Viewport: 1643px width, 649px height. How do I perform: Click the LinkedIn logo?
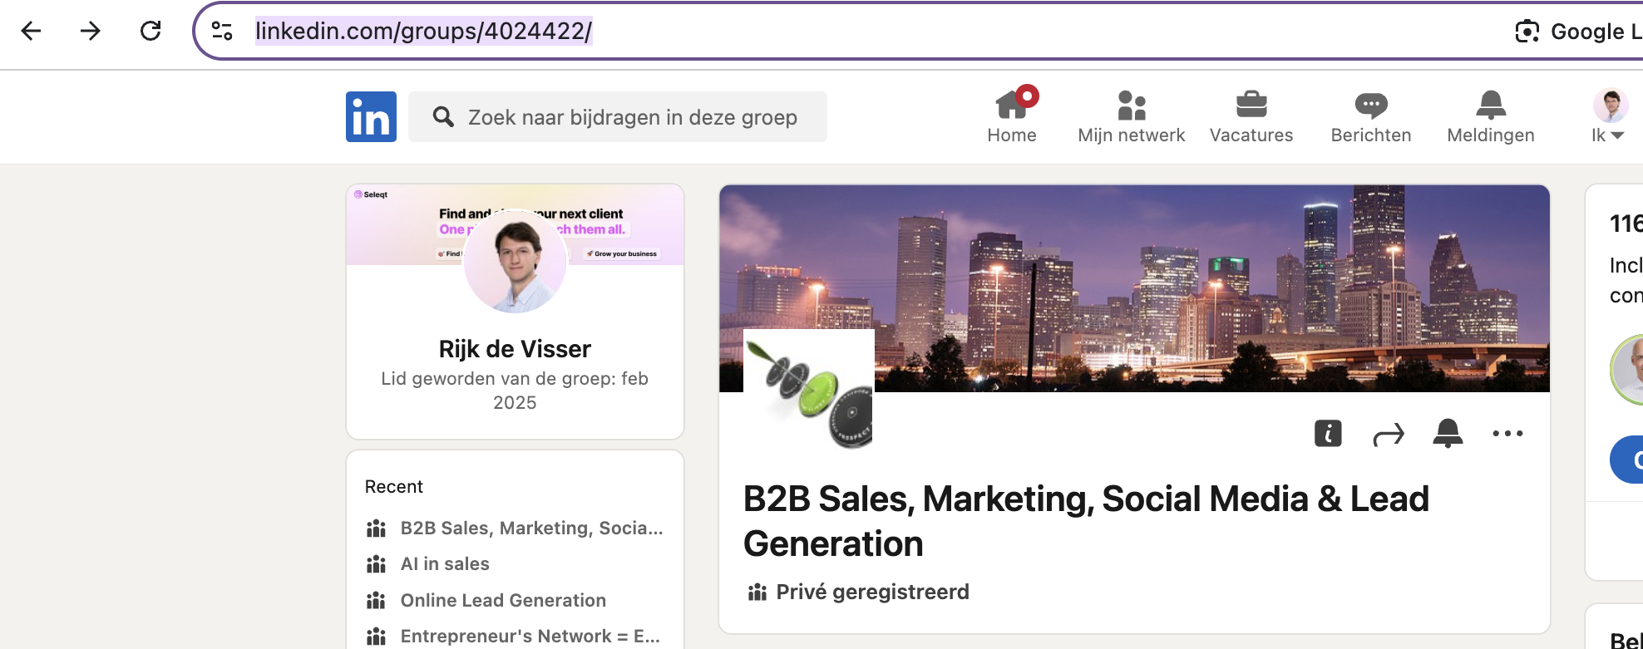pyautogui.click(x=371, y=116)
